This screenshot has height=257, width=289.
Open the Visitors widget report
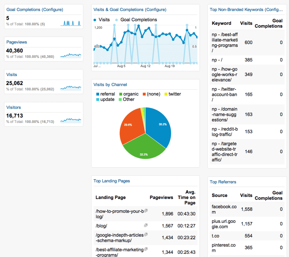tap(13, 107)
